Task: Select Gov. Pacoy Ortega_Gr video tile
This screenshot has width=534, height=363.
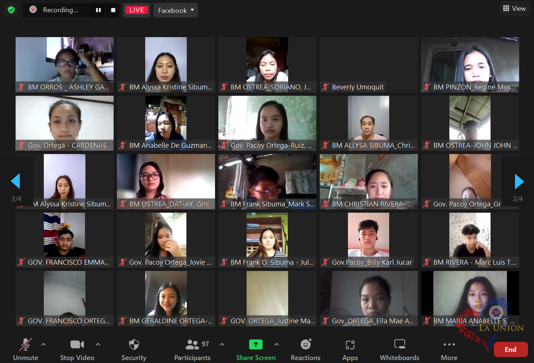Action: click(470, 181)
